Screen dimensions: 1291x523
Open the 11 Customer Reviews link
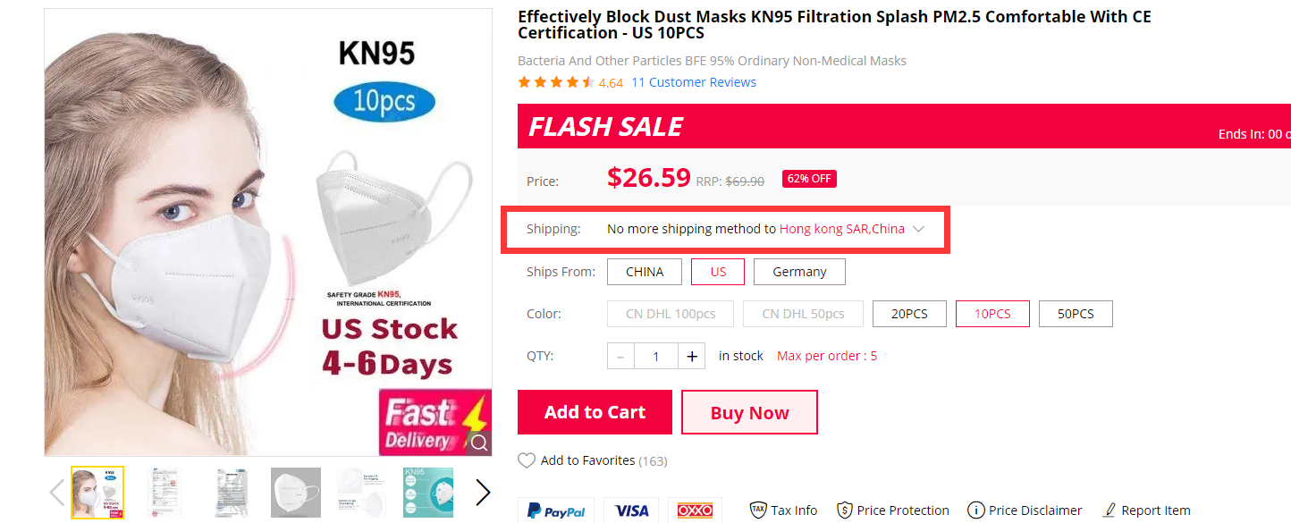(694, 82)
